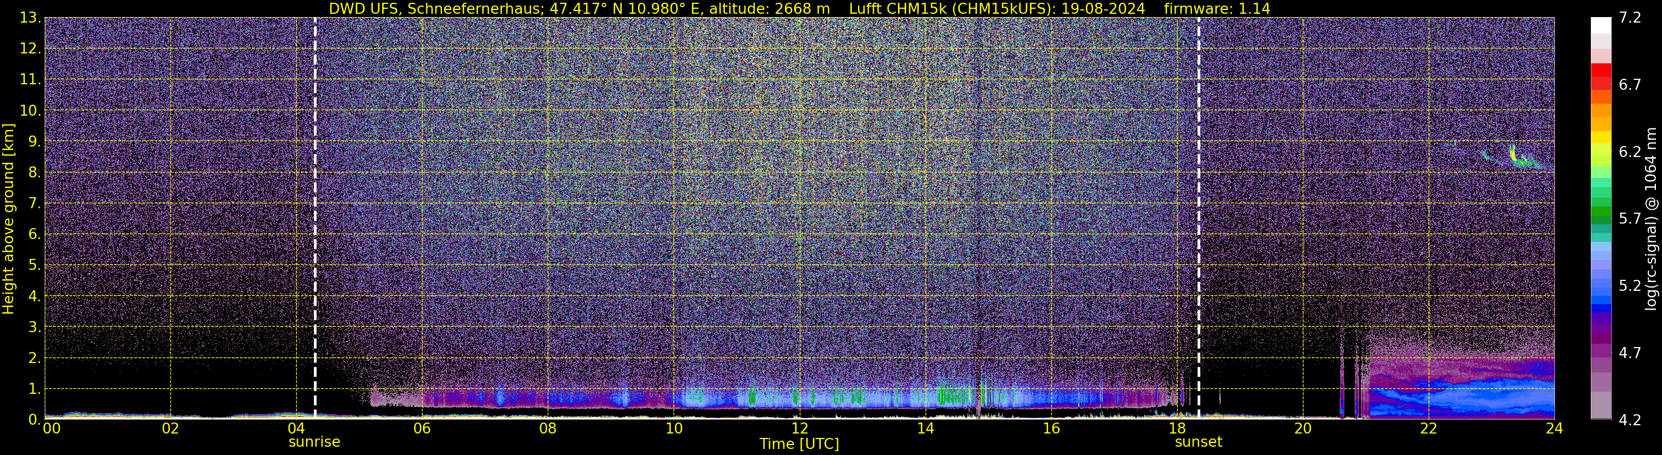Select the date "19-08-2024" in the title
Viewport: 1662px width, 455px height.
tap(1104, 9)
